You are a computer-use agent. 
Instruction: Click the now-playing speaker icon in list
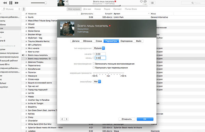tap(23, 55)
